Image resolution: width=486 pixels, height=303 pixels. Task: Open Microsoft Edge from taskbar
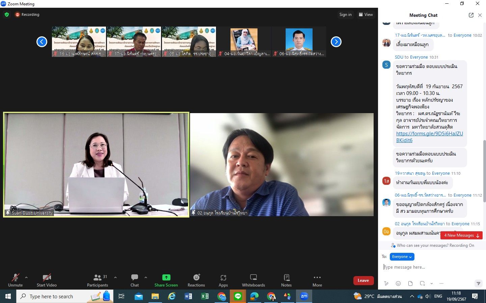click(x=254, y=296)
